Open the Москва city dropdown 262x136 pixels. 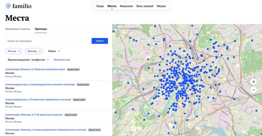pos(34,51)
